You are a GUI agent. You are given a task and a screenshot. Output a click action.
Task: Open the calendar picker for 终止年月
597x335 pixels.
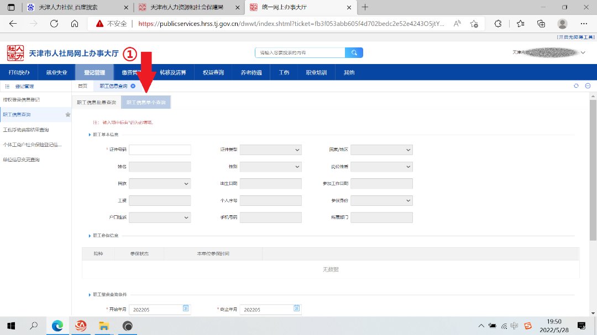[297, 309]
